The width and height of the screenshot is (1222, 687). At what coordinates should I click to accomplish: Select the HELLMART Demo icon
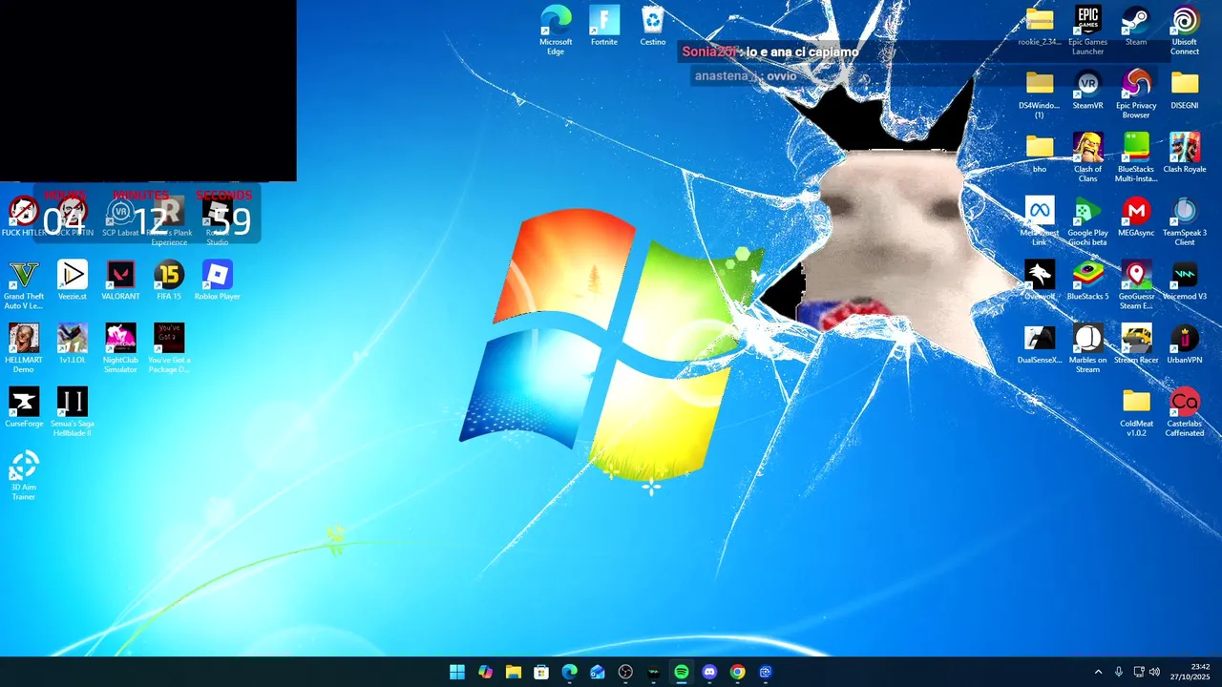click(x=24, y=348)
